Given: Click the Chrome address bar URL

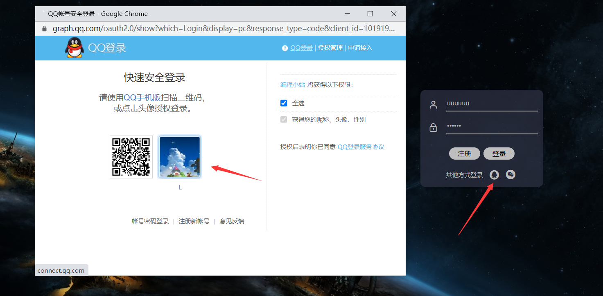Looking at the screenshot, I should 224,29.
